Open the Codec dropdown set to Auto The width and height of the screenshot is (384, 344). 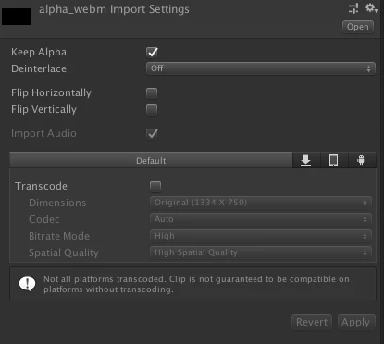pos(261,219)
